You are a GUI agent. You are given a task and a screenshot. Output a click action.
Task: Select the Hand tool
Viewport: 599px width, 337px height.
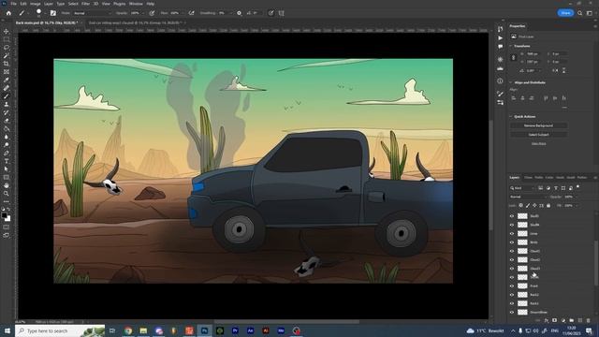[x=7, y=185]
